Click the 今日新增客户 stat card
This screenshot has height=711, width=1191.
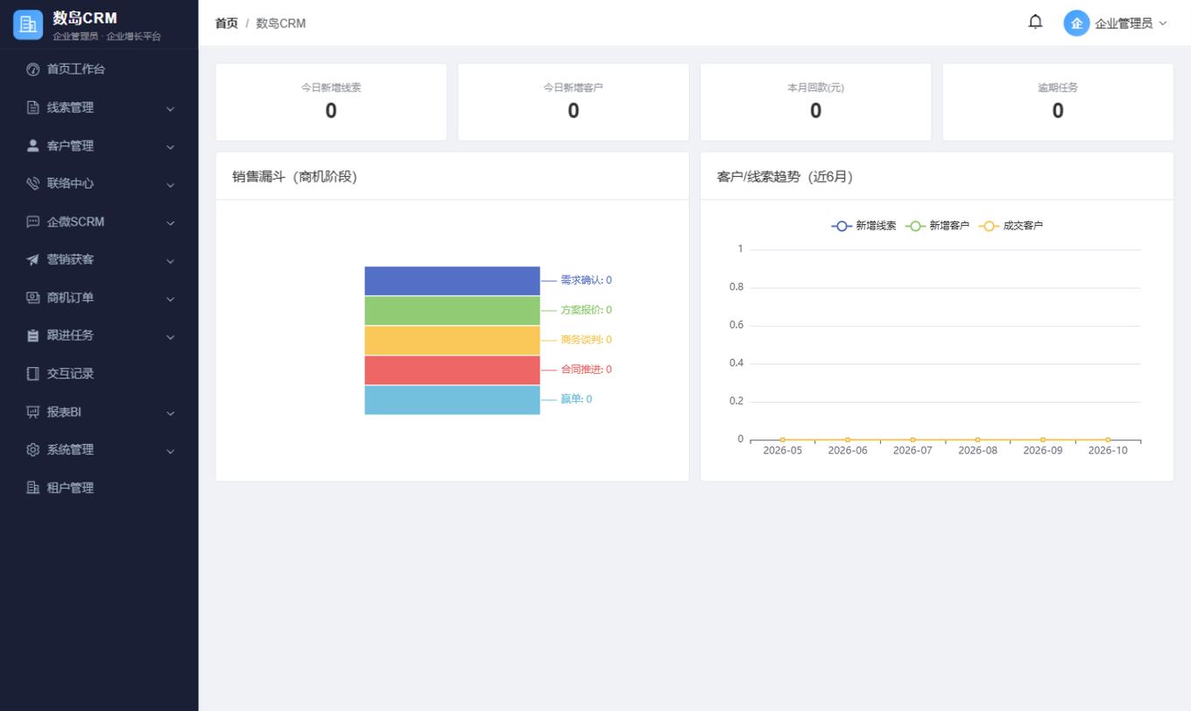574,102
